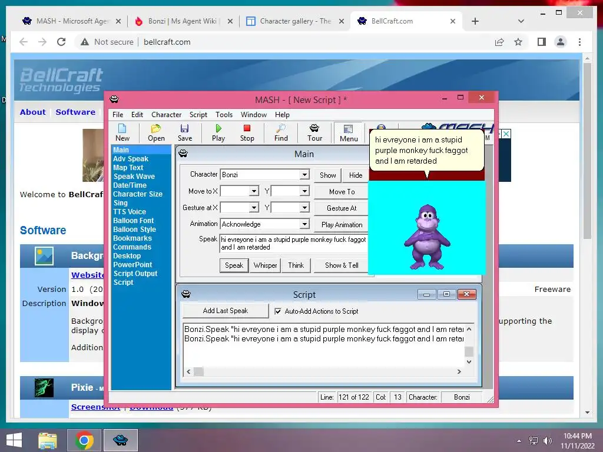Select Adv Speak in the sidebar
Screen dimensions: 603x452
(x=131, y=159)
